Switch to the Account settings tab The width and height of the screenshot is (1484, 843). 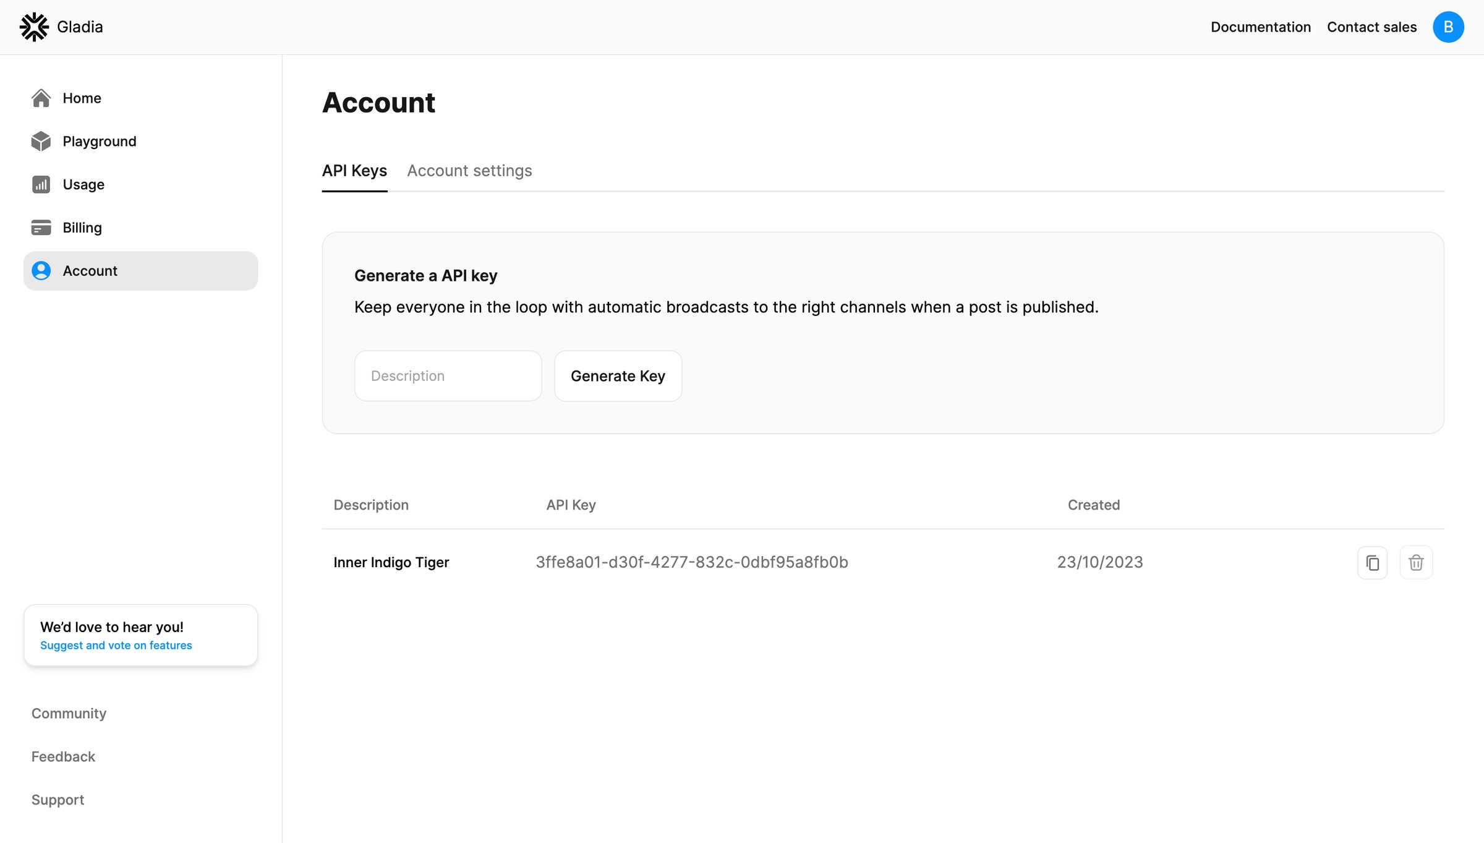469,171
